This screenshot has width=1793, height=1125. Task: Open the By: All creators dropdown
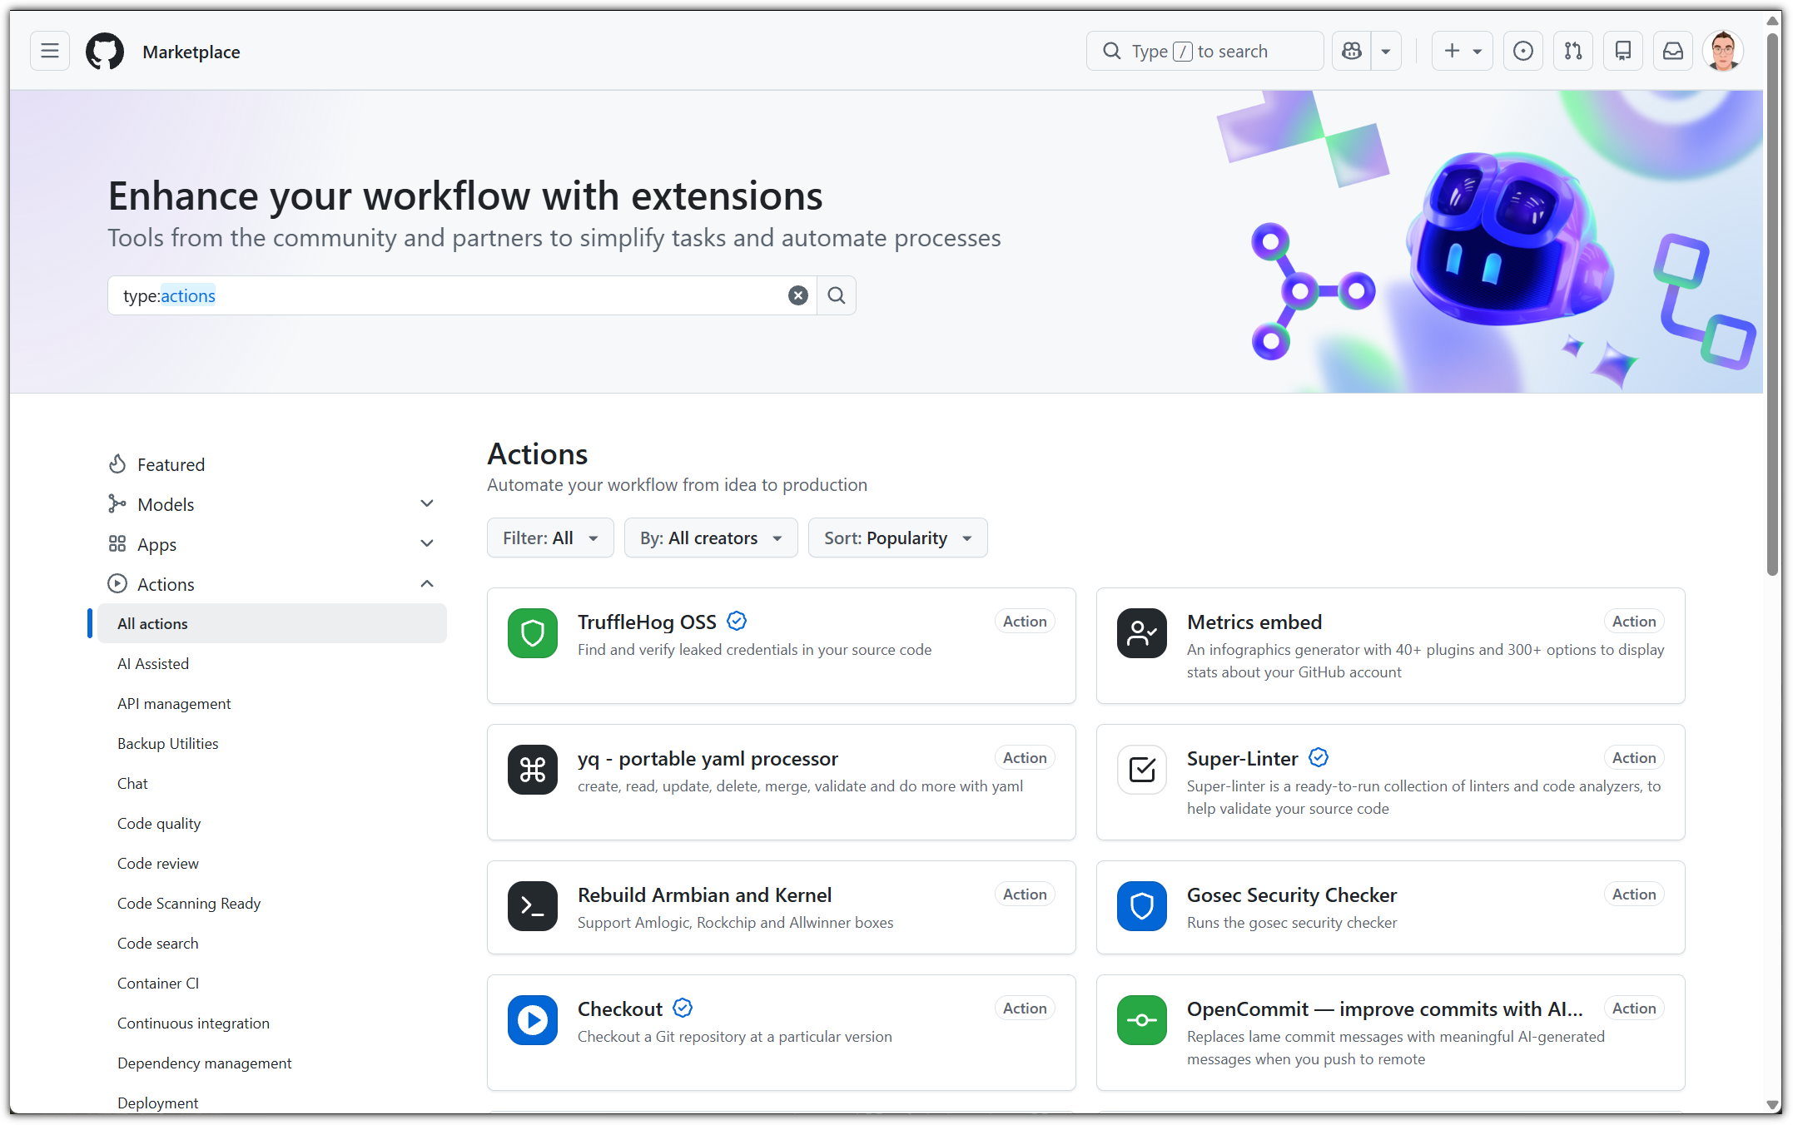(x=710, y=538)
